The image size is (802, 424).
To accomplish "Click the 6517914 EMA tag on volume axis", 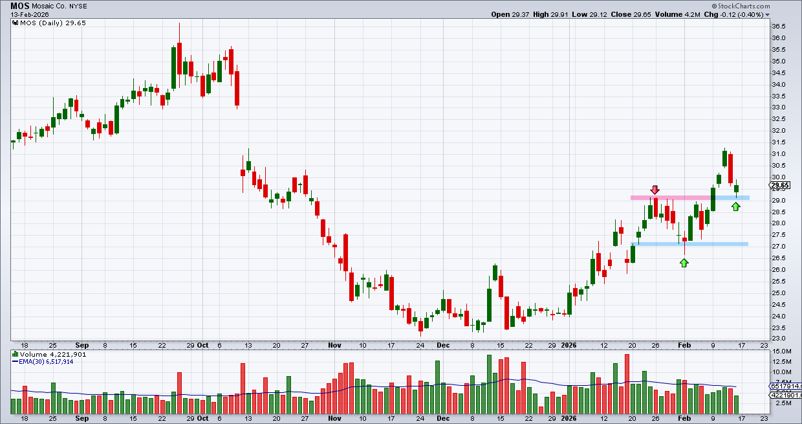I will point(785,386).
